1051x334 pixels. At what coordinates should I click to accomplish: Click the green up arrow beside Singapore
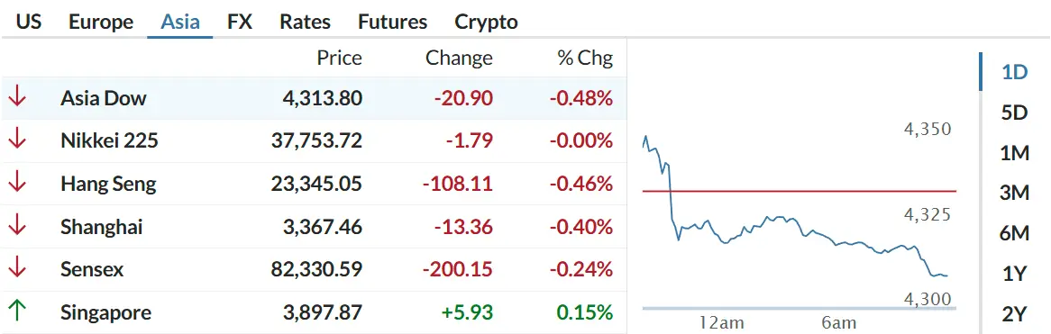coord(17,311)
